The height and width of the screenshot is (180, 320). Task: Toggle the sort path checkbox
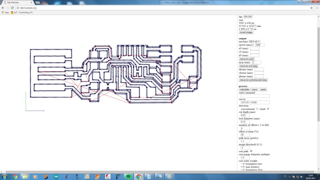pos(251,151)
